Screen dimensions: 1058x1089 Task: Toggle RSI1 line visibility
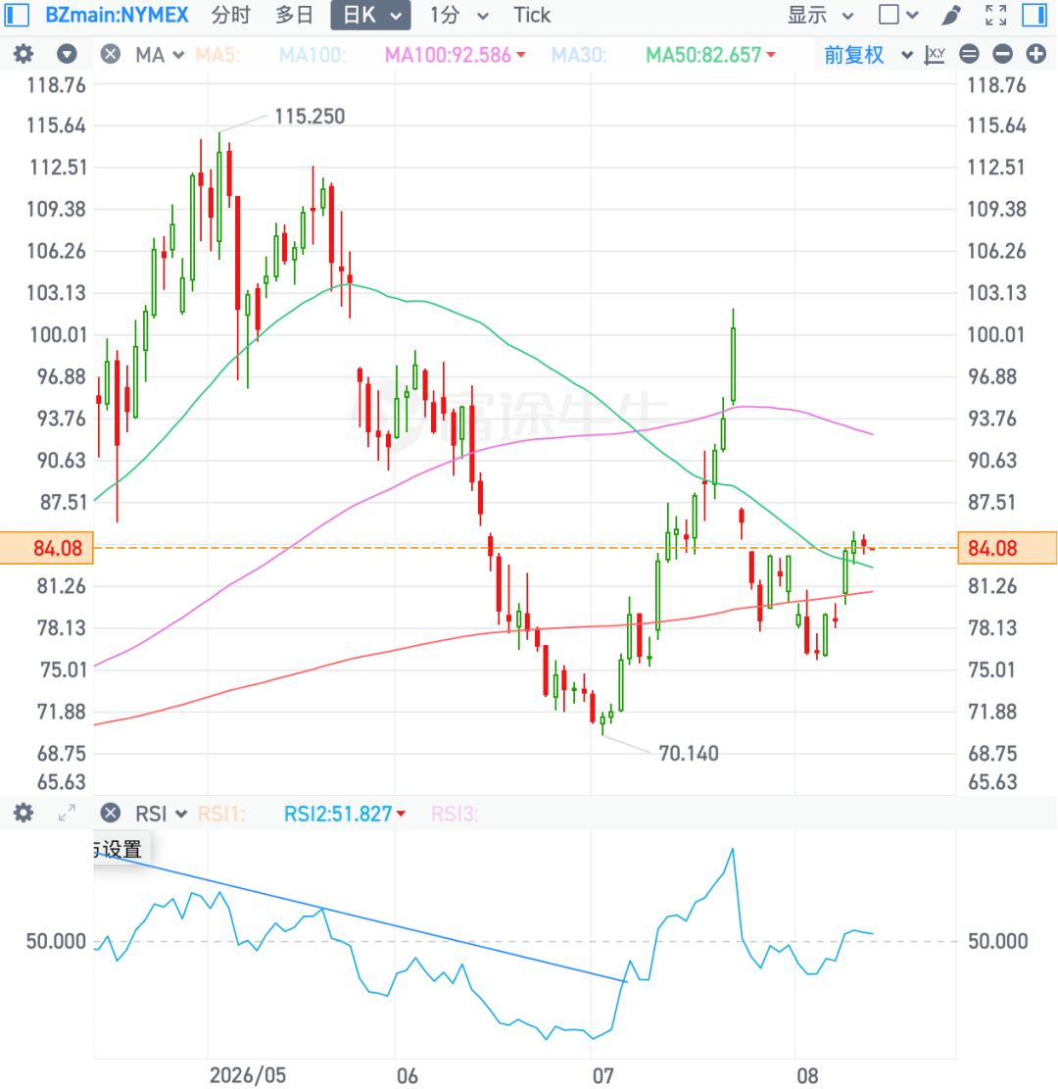(x=221, y=814)
